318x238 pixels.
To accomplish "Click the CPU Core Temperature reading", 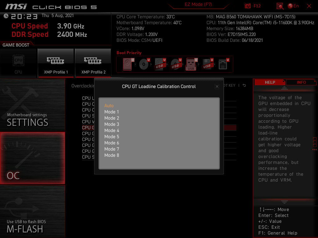I will (x=145, y=17).
